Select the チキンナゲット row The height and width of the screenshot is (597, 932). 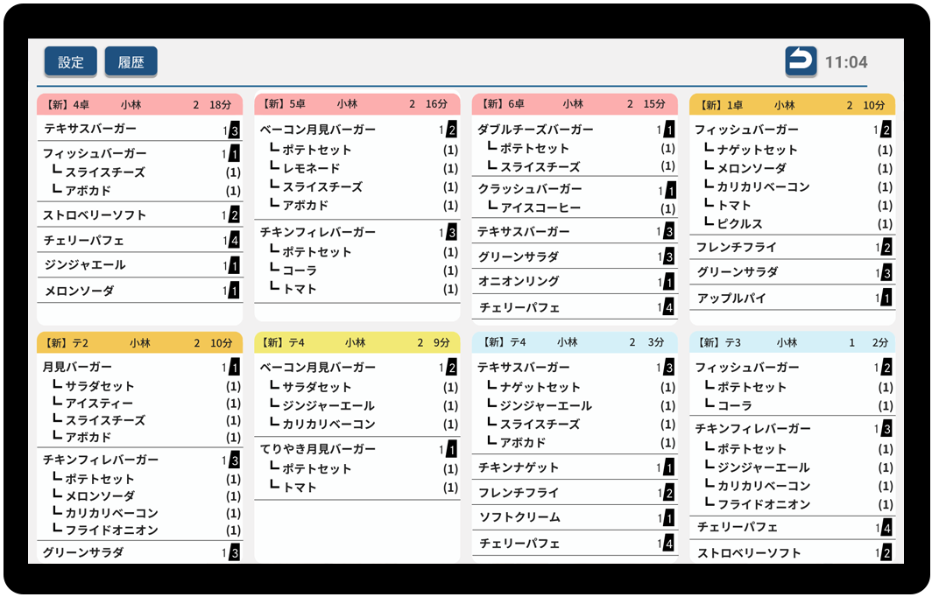(575, 467)
